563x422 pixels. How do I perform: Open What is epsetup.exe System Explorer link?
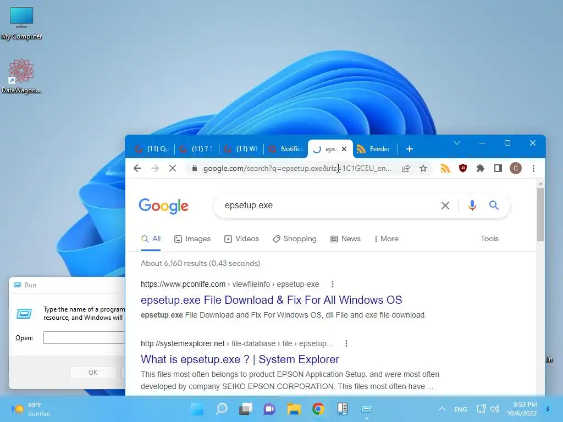click(x=240, y=359)
